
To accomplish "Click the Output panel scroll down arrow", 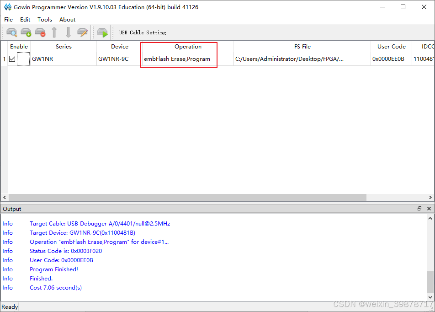I will 430,297.
